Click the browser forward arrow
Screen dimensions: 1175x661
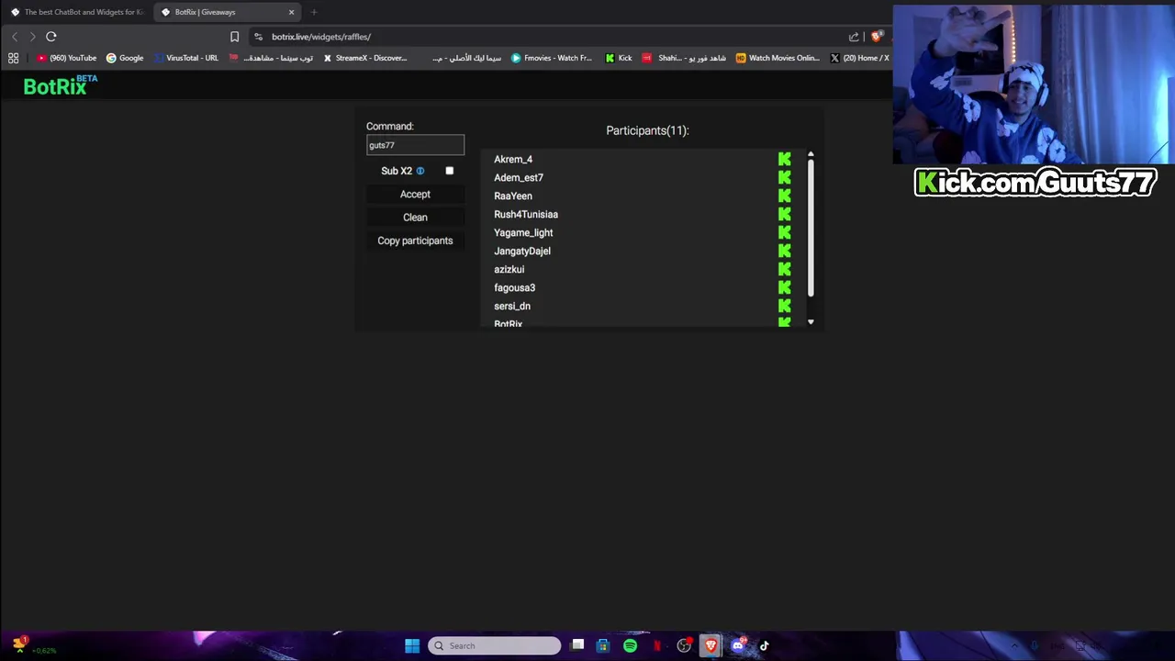[x=32, y=37]
